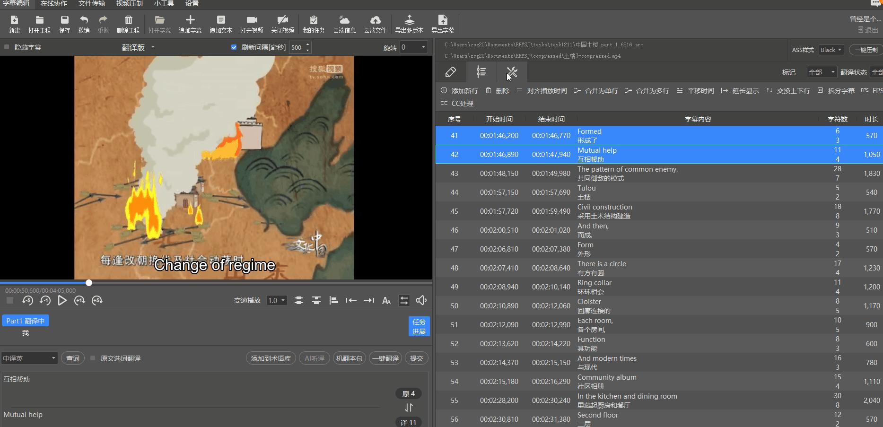
Task: Open the ASS style Black dropdown
Action: [831, 50]
